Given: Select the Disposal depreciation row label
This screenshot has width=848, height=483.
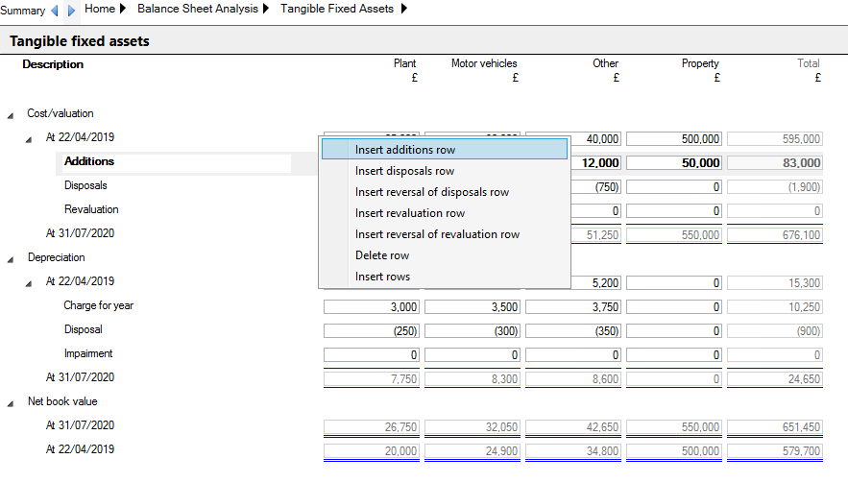Looking at the screenshot, I should click(84, 329).
